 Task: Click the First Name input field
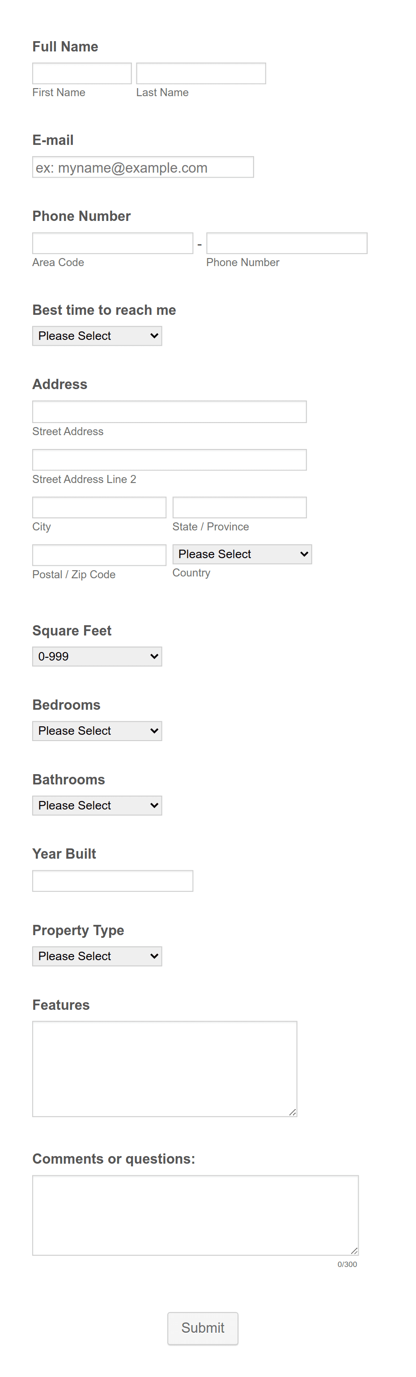point(82,73)
